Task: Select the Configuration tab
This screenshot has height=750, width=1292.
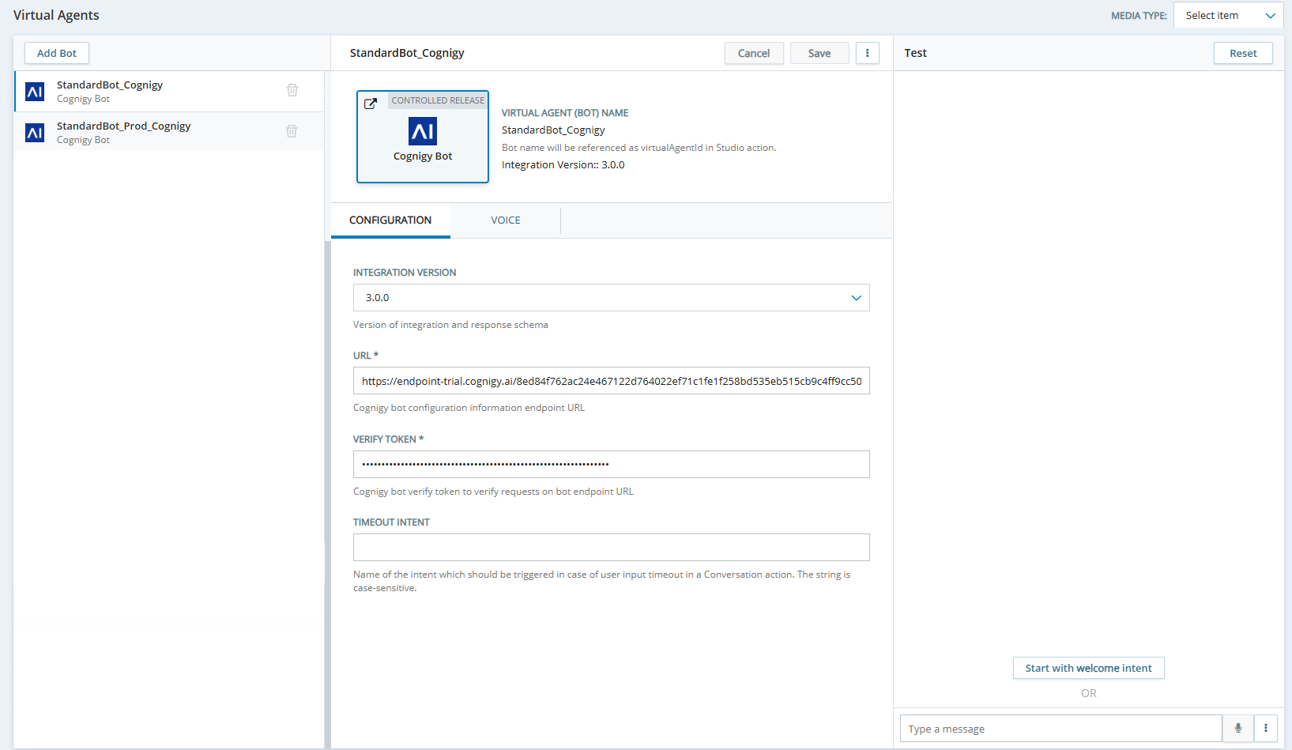Action: tap(390, 220)
